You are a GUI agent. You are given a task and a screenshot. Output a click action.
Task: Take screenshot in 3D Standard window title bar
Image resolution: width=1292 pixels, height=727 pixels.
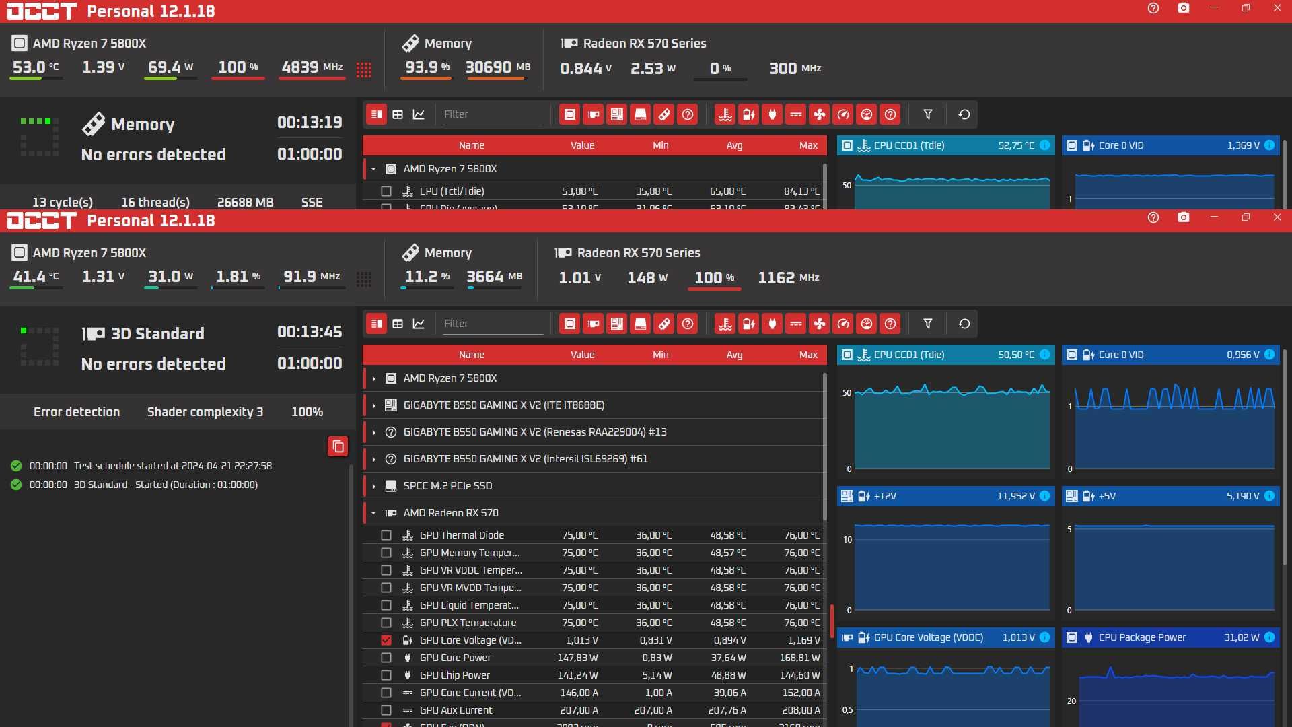[1184, 217]
